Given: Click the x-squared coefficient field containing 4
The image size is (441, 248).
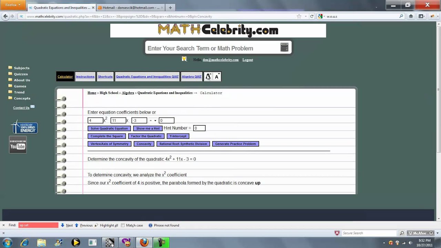Looking at the screenshot, I should pos(95,120).
